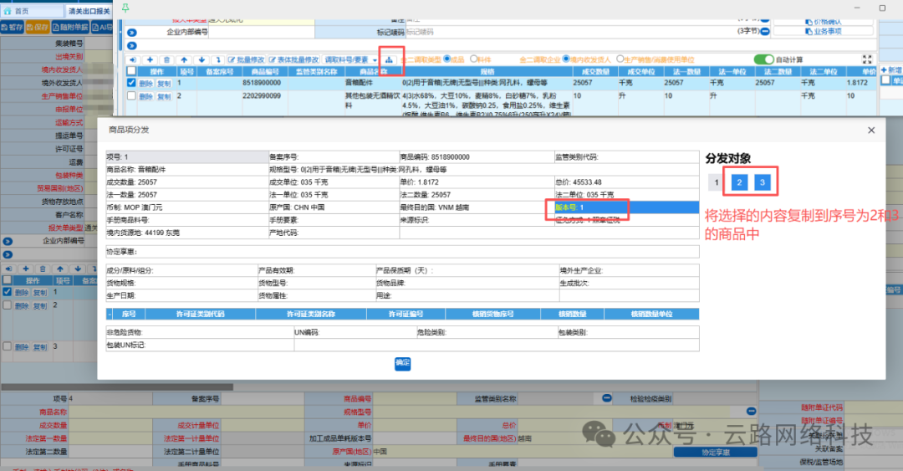Click the goods item distribute (分发) icon
The width and height of the screenshot is (903, 471).
(x=390, y=60)
